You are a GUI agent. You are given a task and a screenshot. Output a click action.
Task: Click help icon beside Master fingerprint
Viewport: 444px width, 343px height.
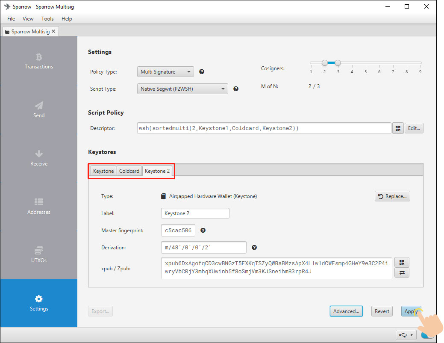203,231
